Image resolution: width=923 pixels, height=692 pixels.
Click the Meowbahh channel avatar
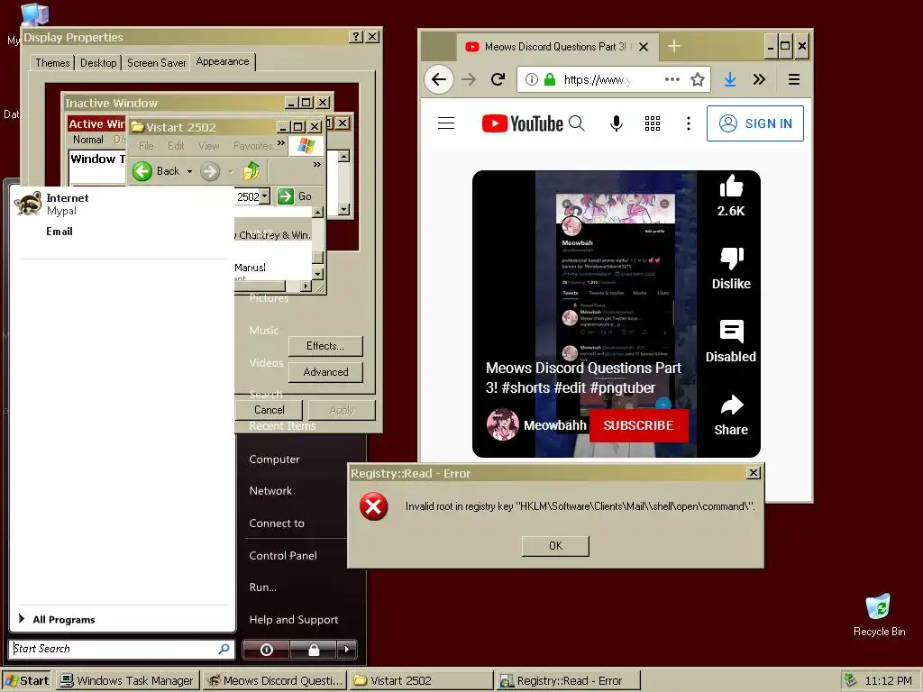tap(503, 424)
